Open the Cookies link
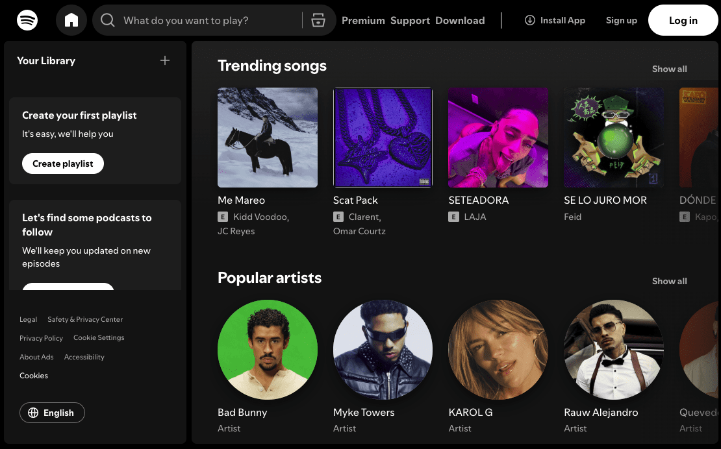721x449 pixels. coord(34,376)
